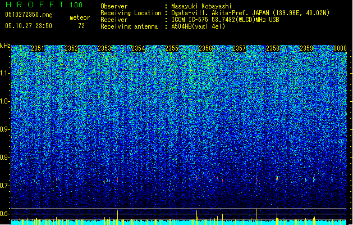This screenshot has height=225, width=353.
Task: Click the kHz axis unit label
Action: pyautogui.click(x=5, y=46)
